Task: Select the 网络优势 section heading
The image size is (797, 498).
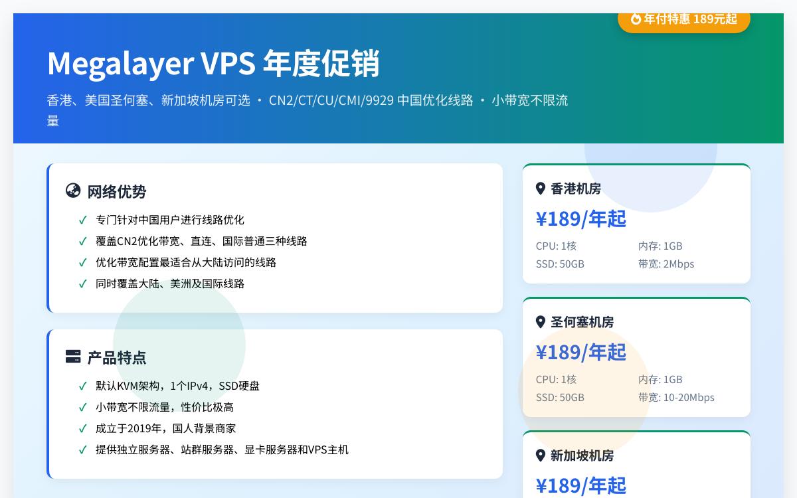Action: 116,191
